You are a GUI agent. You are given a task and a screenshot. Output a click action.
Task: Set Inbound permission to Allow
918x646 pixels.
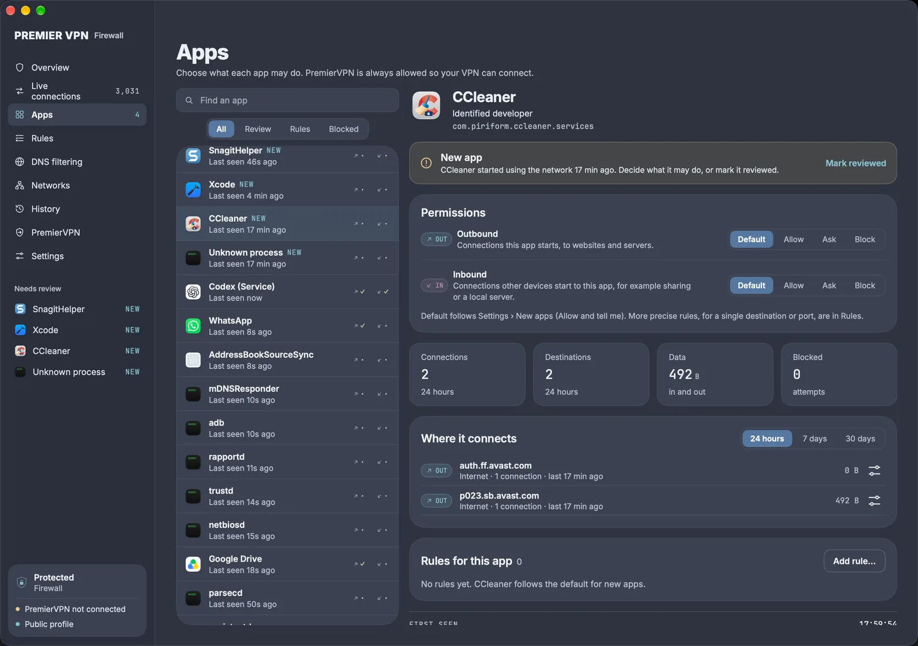(x=793, y=285)
